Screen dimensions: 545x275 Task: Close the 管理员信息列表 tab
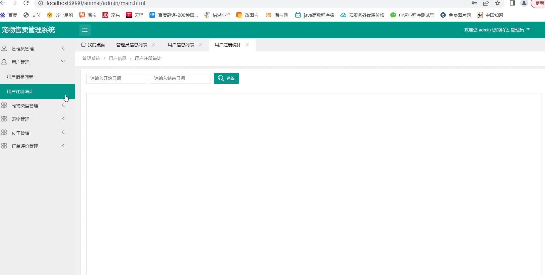[x=154, y=45]
